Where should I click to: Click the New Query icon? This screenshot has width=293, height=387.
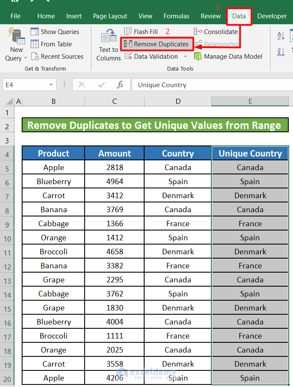pos(16,37)
